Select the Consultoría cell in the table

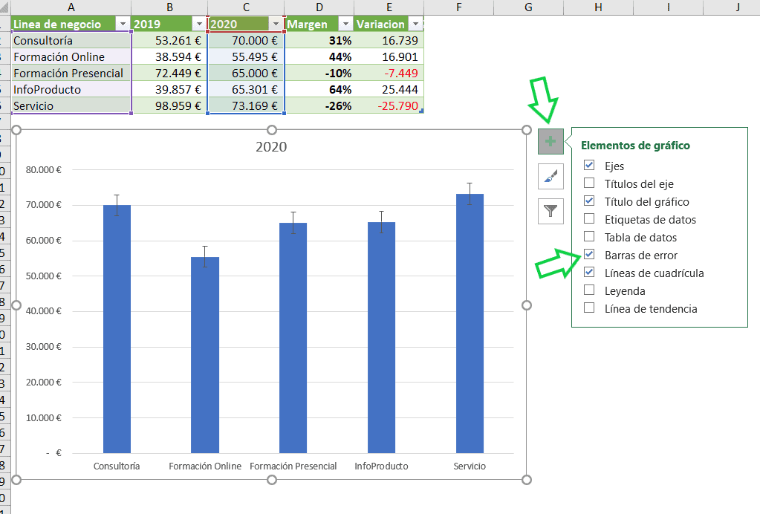pos(71,41)
